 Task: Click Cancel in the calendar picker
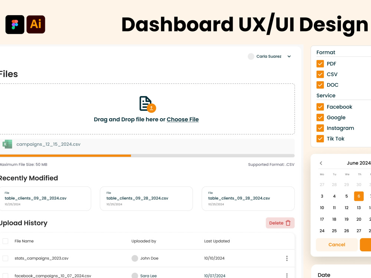337,245
